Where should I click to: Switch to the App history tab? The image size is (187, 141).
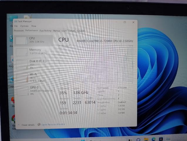click(x=45, y=31)
